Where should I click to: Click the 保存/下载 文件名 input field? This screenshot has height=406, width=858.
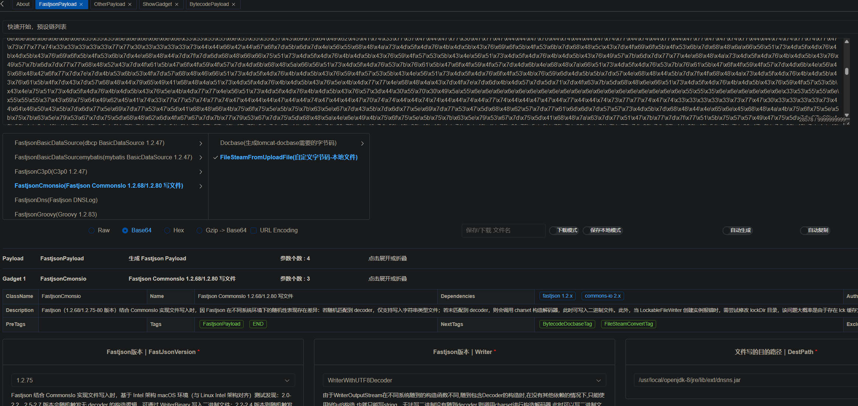tap(503, 230)
